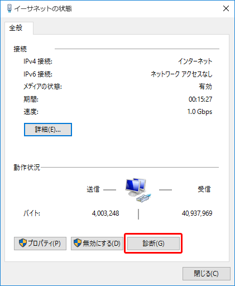Click 無効にする(D) disable button
Image resolution: width=235 pixels, height=286 pixels.
[97, 244]
